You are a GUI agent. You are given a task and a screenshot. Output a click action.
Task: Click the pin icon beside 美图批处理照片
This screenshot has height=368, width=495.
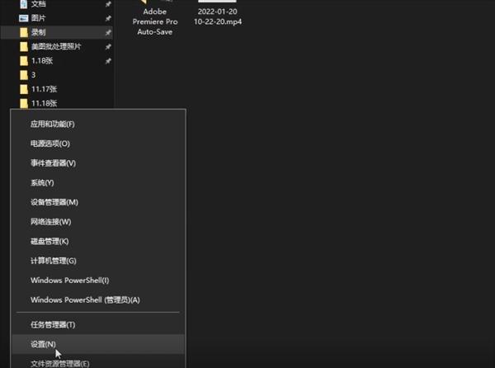click(x=108, y=47)
